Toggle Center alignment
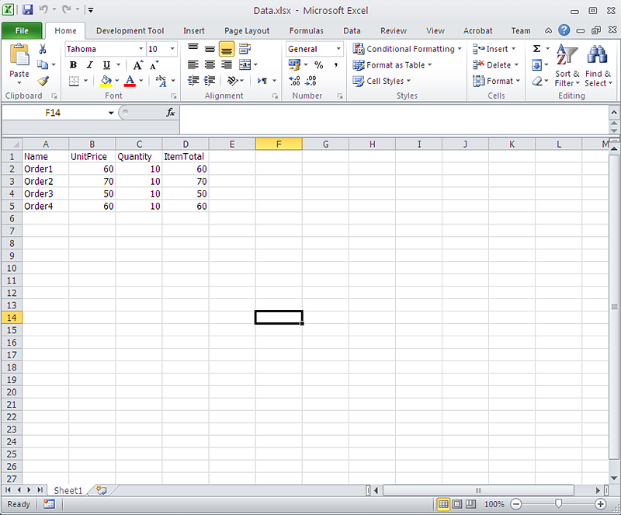The width and height of the screenshot is (621, 515). 210,64
